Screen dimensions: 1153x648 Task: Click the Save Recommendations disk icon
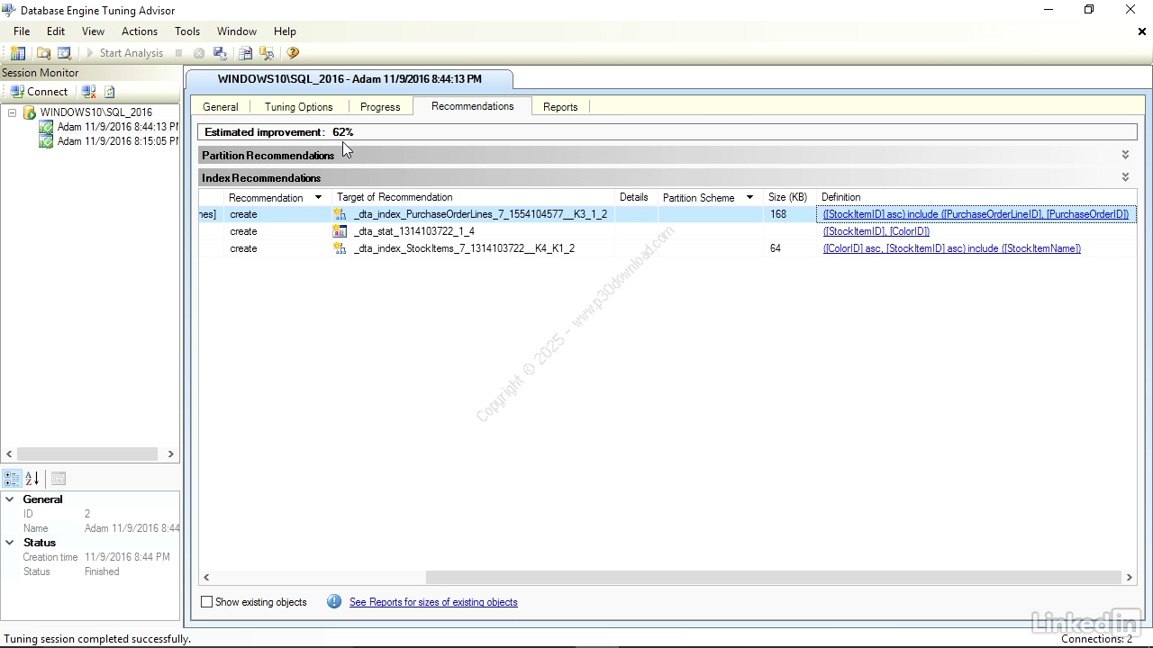click(221, 53)
